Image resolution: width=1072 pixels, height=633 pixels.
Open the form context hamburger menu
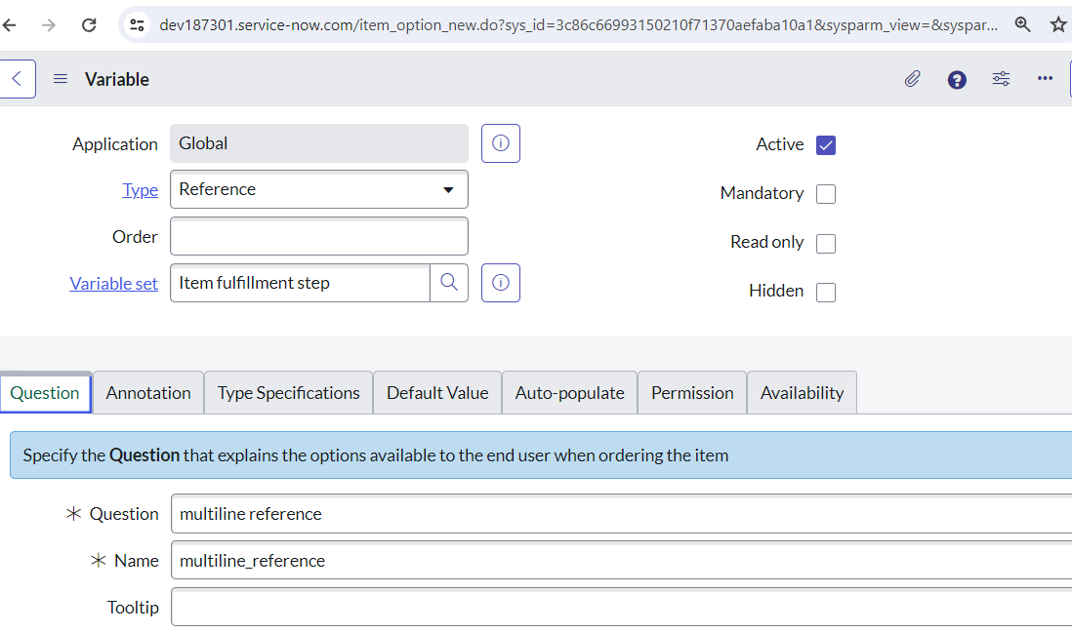tap(61, 79)
